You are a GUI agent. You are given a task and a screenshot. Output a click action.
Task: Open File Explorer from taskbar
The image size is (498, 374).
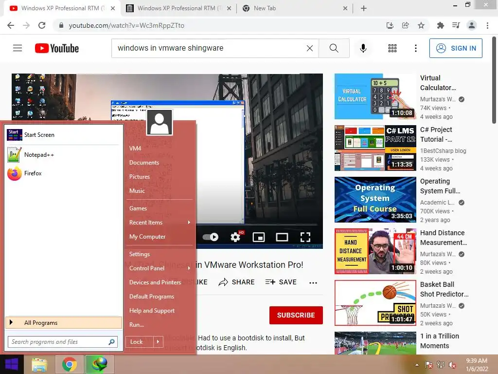click(39, 364)
